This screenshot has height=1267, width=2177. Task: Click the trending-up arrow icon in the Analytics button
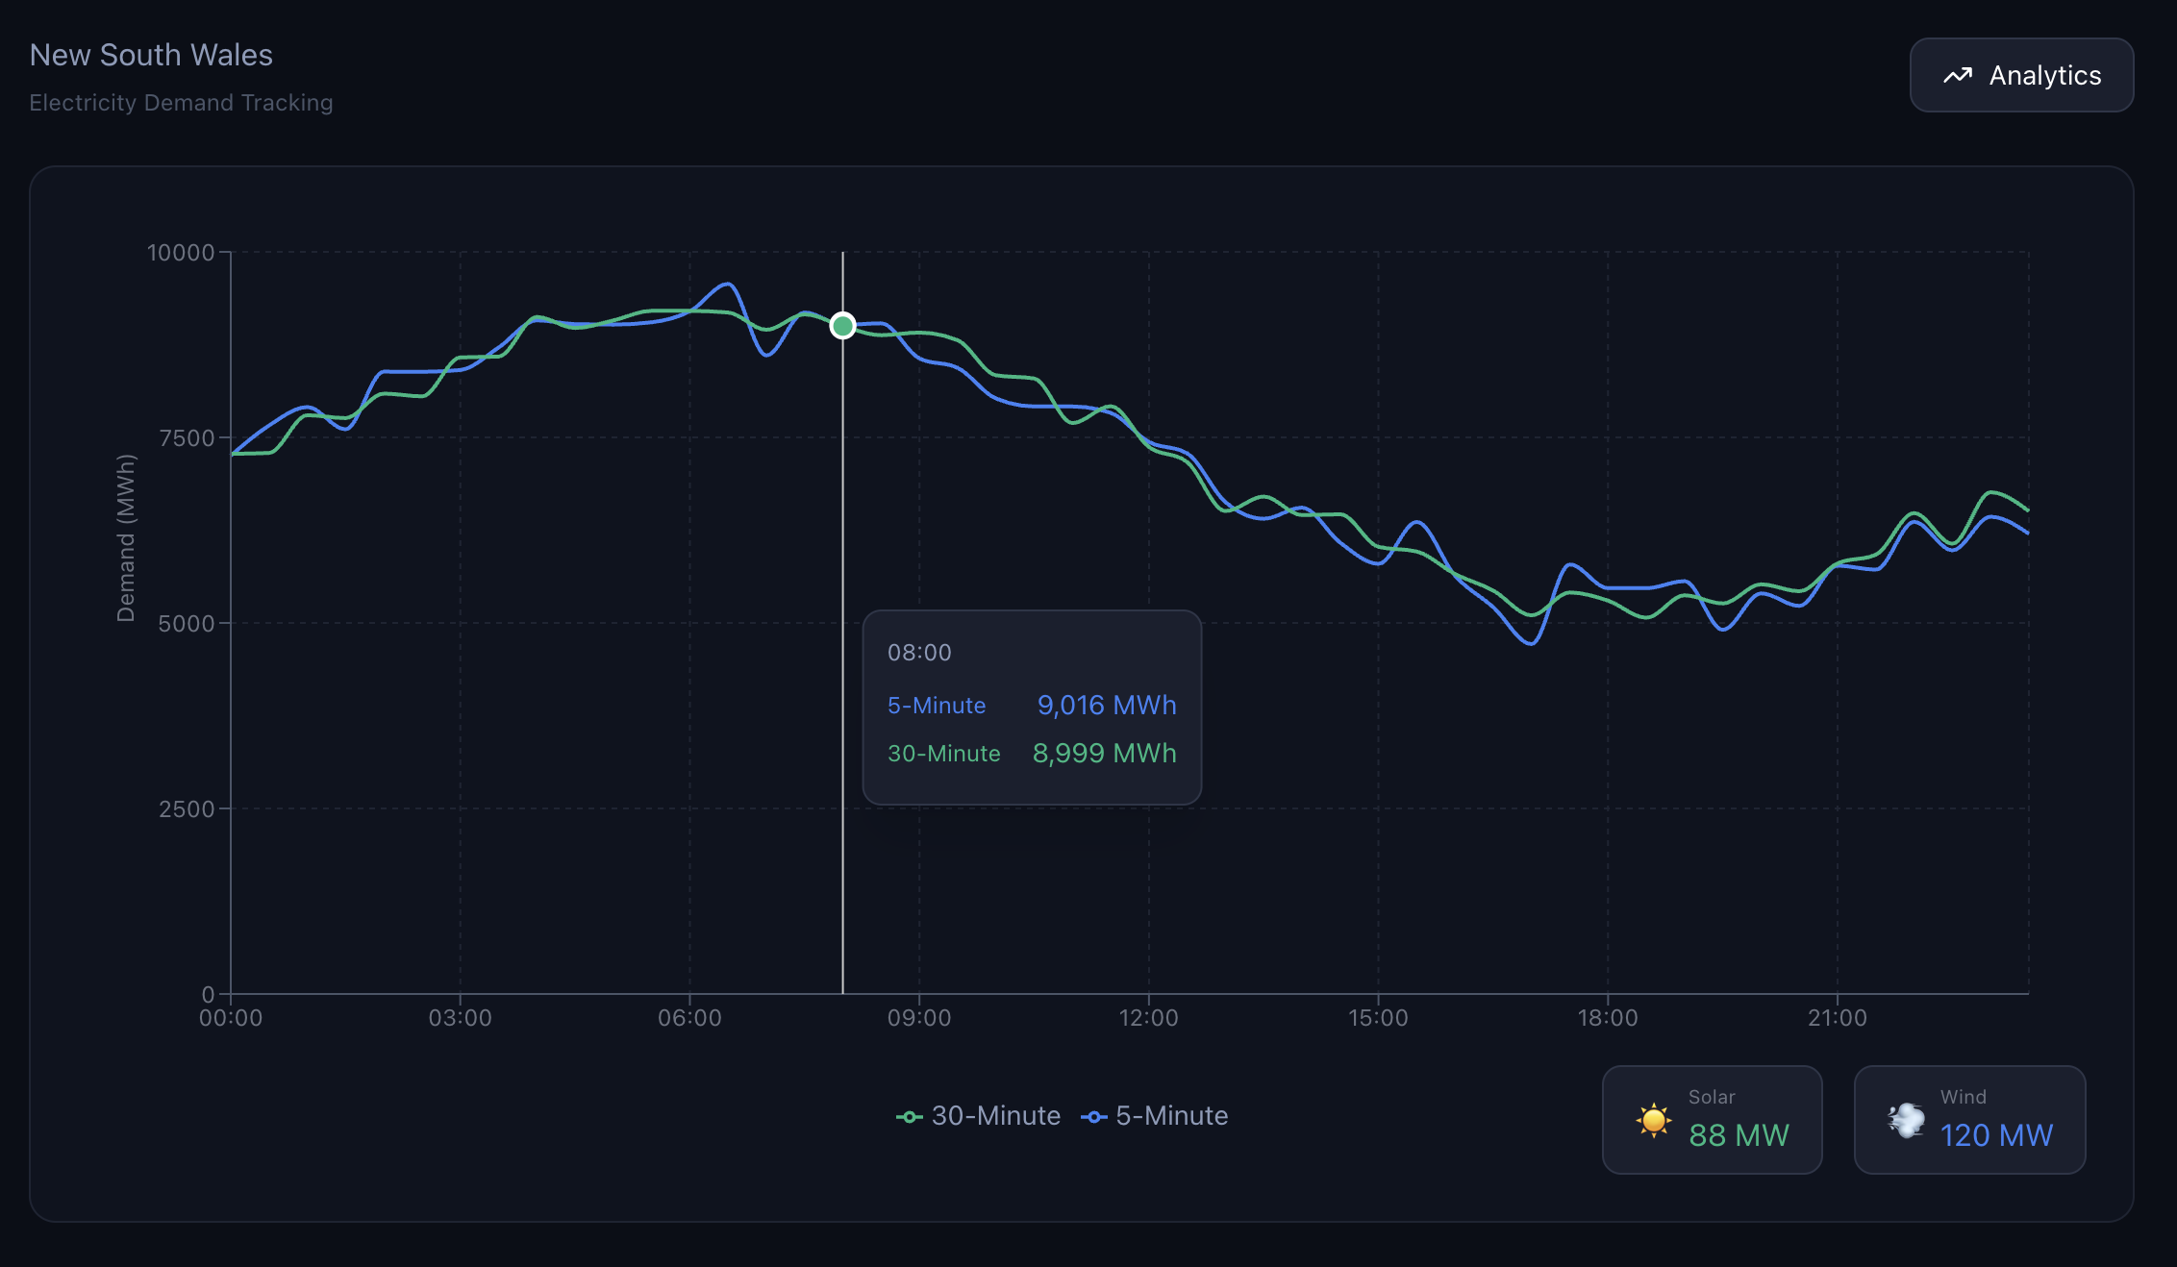(1958, 76)
